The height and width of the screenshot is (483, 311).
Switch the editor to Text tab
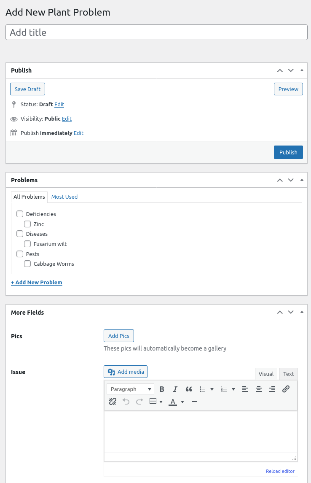point(289,374)
